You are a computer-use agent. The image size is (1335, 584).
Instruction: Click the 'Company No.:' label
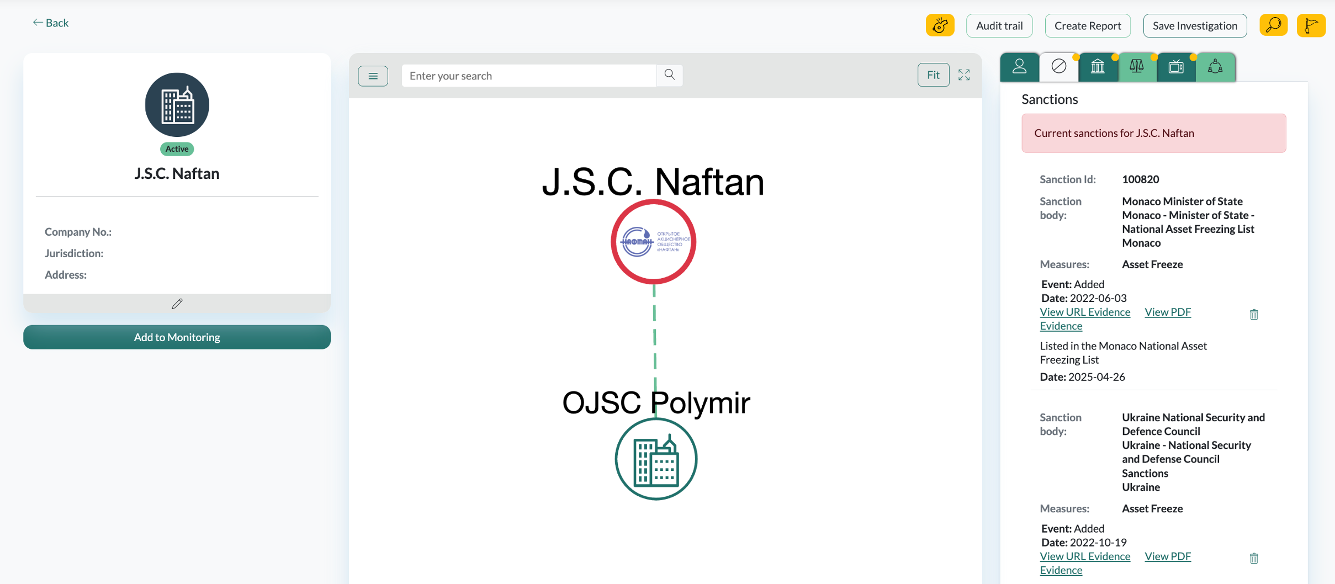78,232
